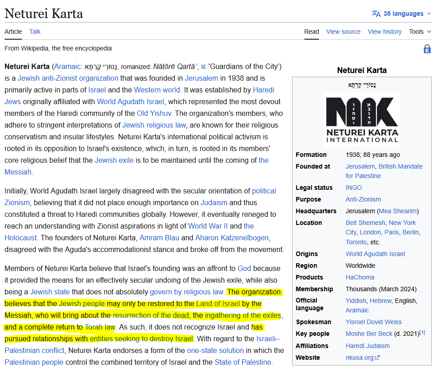Open the ingathering of the exiles link
439x371 pixels.
coord(243,315)
